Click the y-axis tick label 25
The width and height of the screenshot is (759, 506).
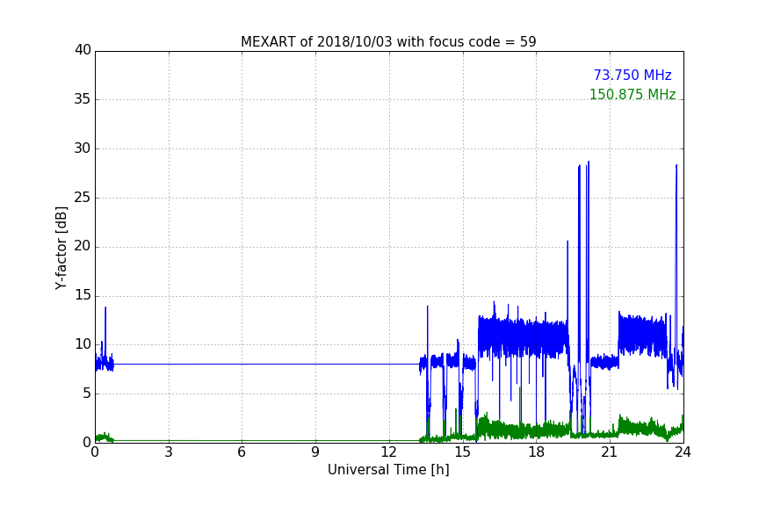coord(83,198)
